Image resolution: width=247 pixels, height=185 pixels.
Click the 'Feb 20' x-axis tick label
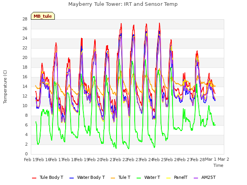click(x=95, y=160)
